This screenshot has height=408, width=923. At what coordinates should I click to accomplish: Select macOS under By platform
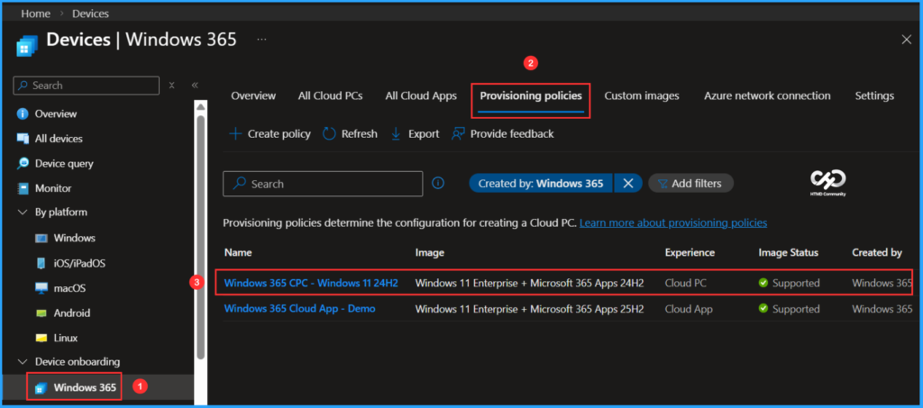pos(69,288)
